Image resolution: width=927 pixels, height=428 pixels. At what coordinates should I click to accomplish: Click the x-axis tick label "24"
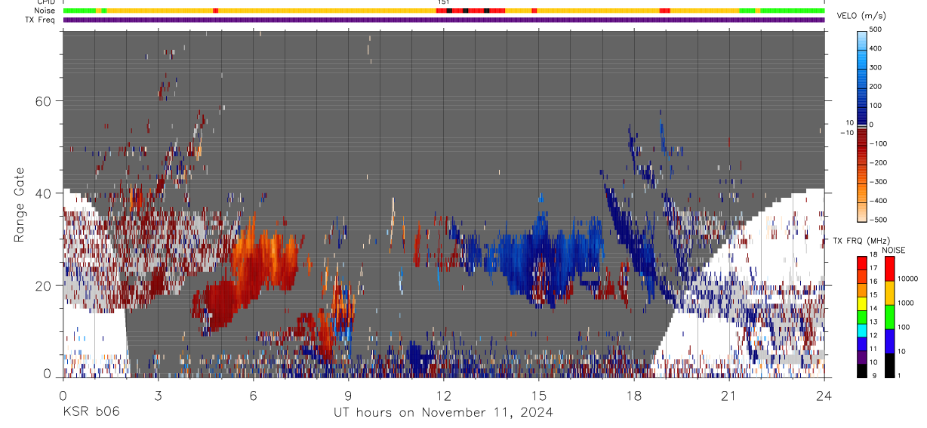pyautogui.click(x=824, y=396)
